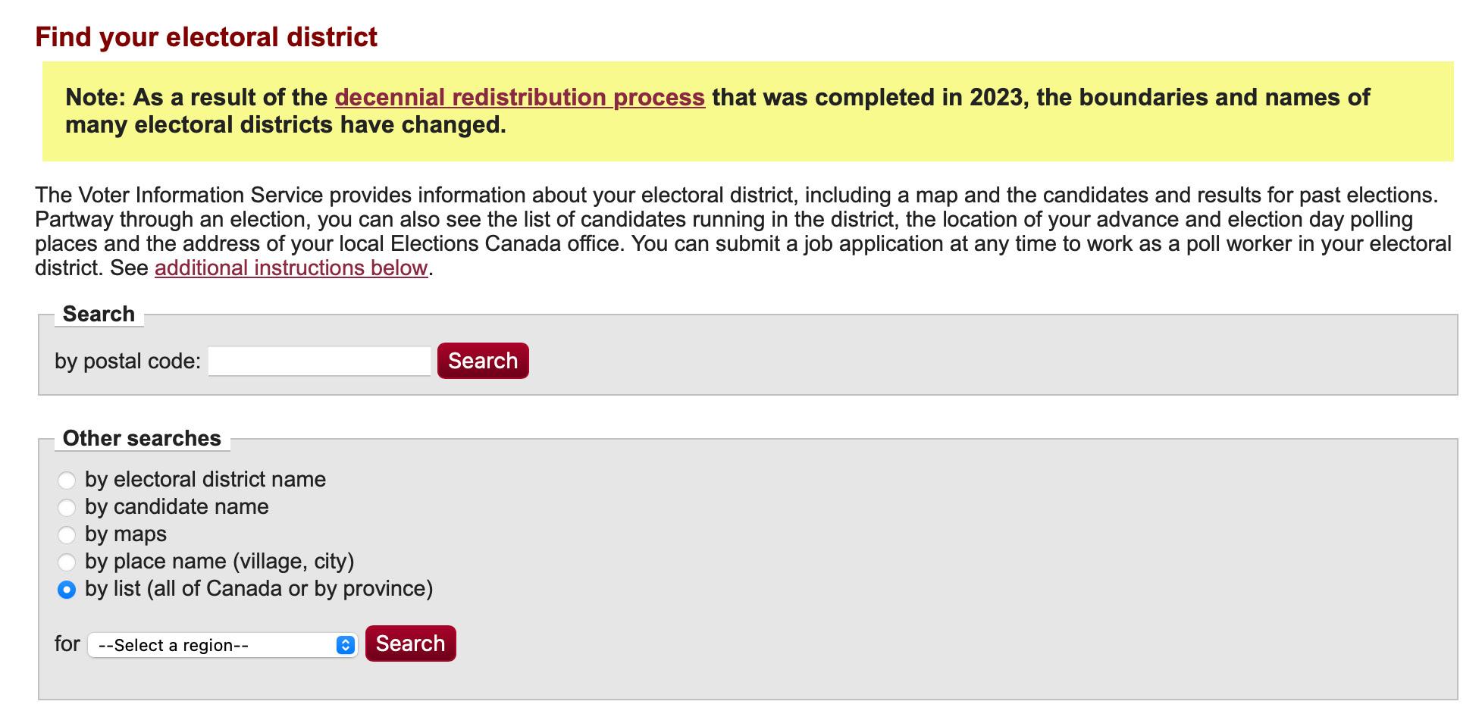
Task: Open the decennial redistribution process link
Action: 520,97
